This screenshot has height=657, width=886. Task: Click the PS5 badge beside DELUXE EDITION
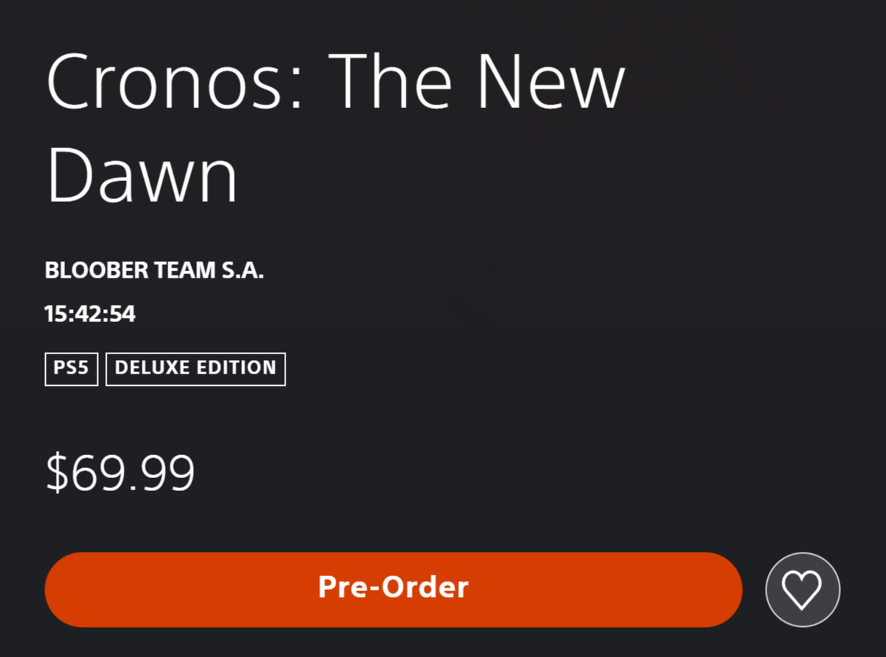(x=72, y=369)
